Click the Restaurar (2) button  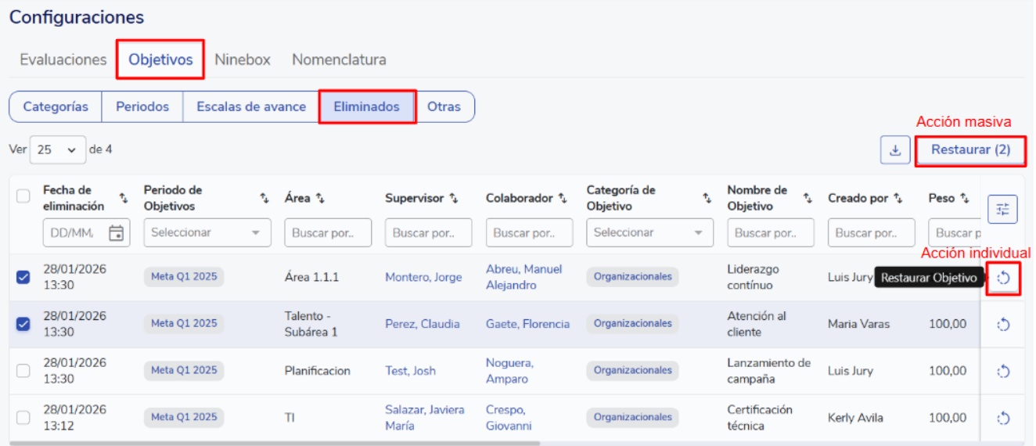tap(970, 149)
